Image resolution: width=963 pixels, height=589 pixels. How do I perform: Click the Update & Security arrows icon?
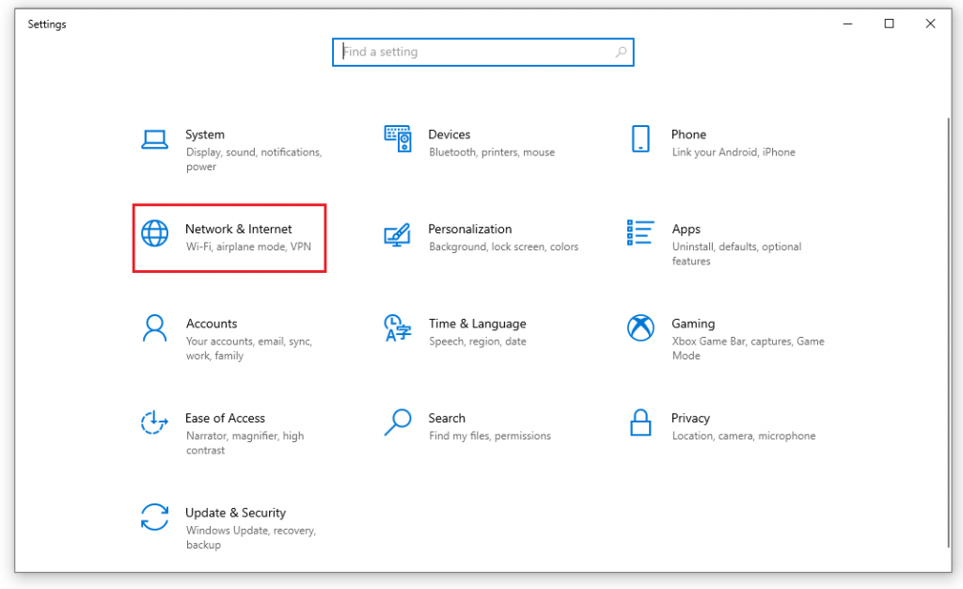(x=154, y=517)
